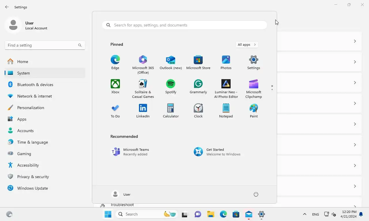Focus the Start menu search box

tap(184, 25)
